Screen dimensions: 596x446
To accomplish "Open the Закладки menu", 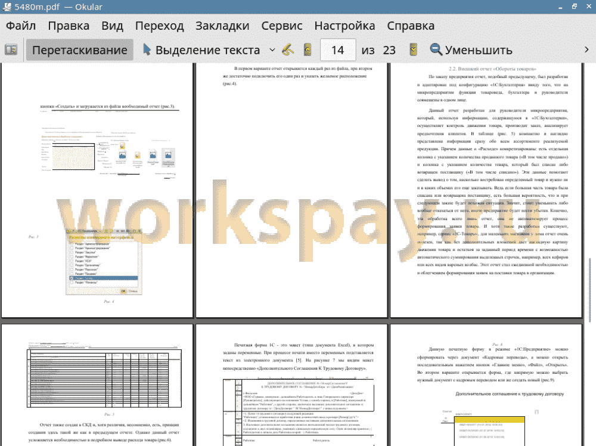I will coord(222,26).
